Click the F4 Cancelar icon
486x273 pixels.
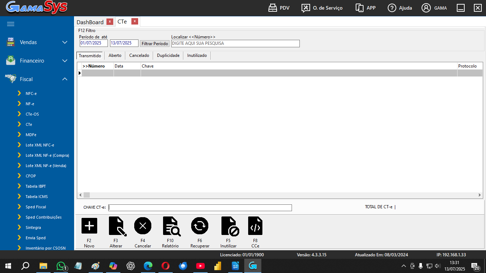[x=143, y=226]
